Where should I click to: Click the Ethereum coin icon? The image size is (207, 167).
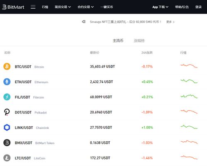tap(7, 82)
